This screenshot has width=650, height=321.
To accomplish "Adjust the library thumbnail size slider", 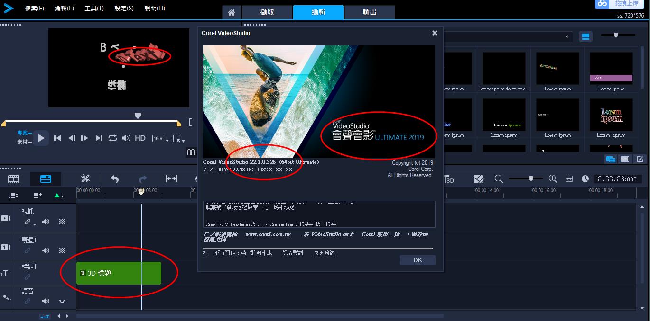I will coord(616,35).
